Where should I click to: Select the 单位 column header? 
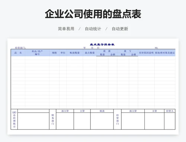click(63, 53)
